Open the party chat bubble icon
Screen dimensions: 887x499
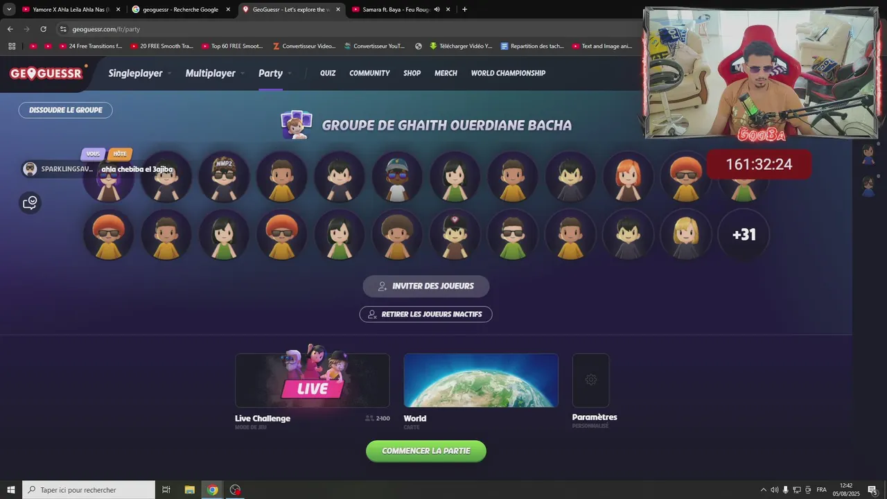tap(30, 202)
